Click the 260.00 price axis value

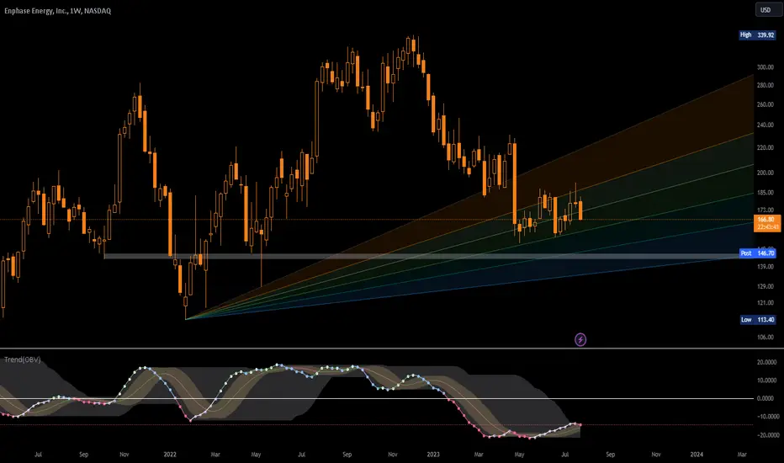(765, 104)
